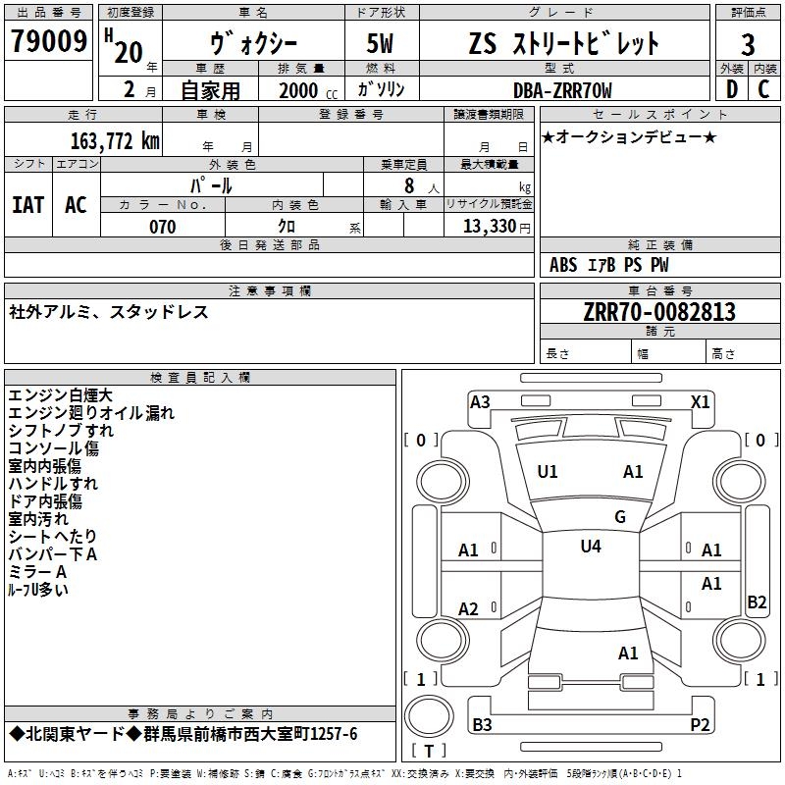Select P2 mark on rear bumper

700,724
